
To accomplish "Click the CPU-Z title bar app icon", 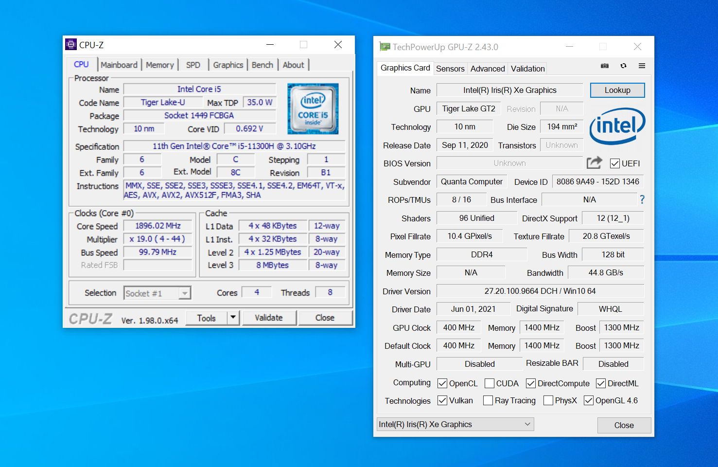I will 71,45.
